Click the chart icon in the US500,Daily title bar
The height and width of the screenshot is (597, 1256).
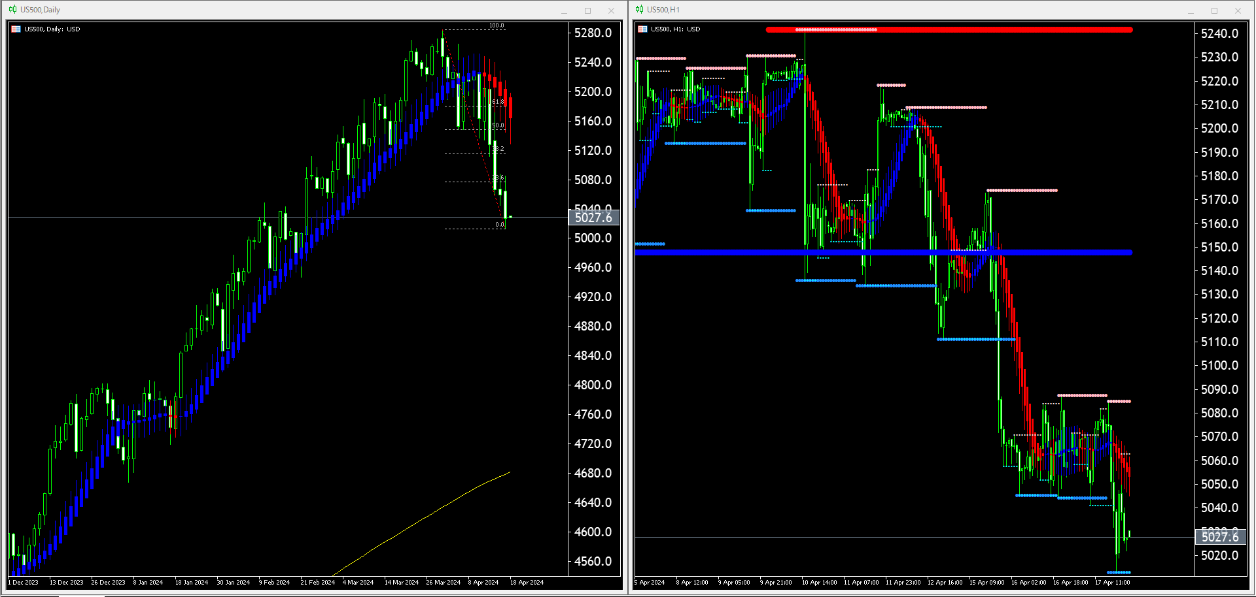click(x=12, y=10)
